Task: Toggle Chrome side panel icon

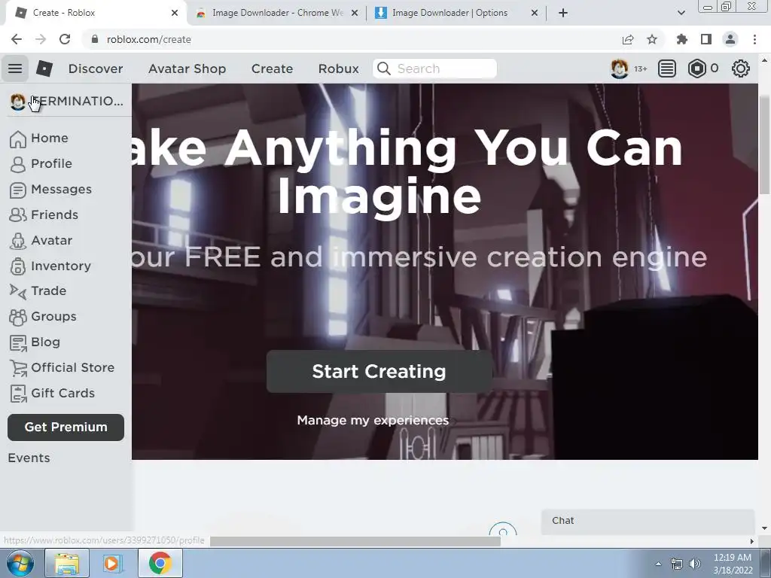Action: click(x=706, y=39)
